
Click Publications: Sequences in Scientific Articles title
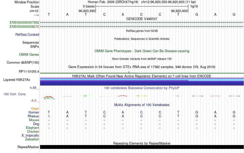[x=142, y=39]
